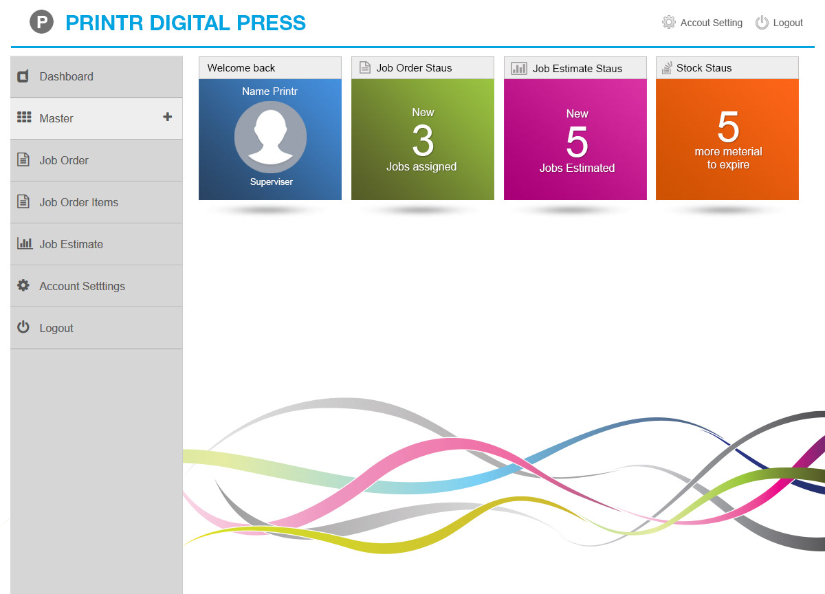Expand the Master menu with plus sign
Image resolution: width=825 pixels, height=594 pixels.
point(167,117)
